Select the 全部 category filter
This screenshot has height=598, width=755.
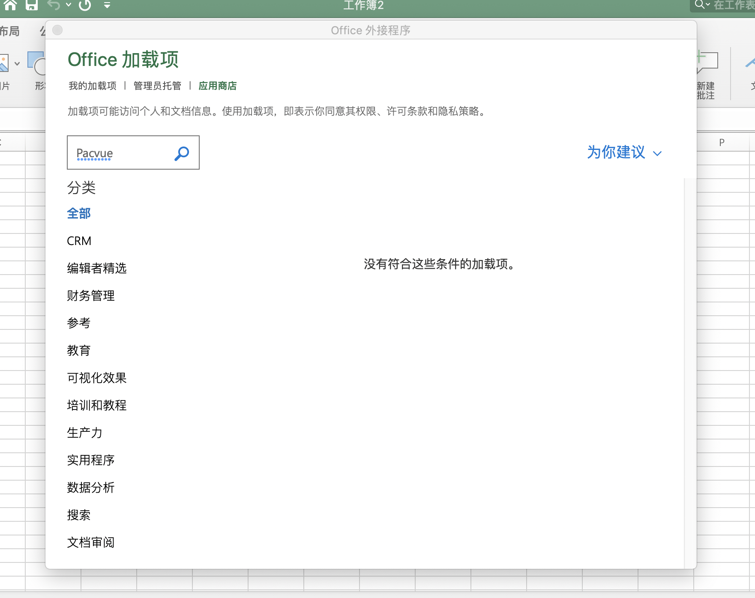(x=78, y=213)
